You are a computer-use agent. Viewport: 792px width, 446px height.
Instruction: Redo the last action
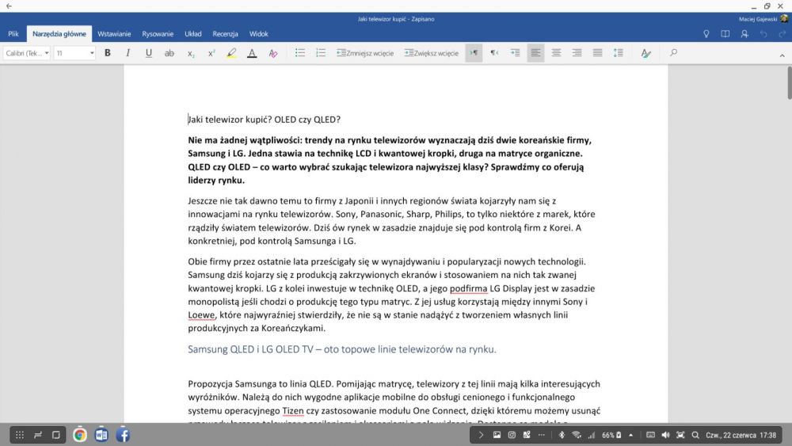pyautogui.click(x=782, y=34)
